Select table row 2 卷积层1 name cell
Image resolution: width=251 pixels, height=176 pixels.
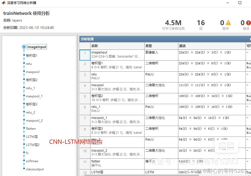117,66
